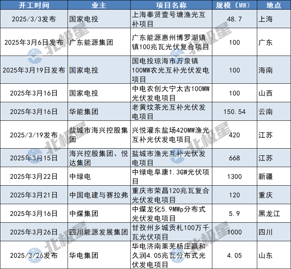Image resolution: width=291 pixels, height=269 pixels.
Task: Select the scale value 1000
Action: 235,232
